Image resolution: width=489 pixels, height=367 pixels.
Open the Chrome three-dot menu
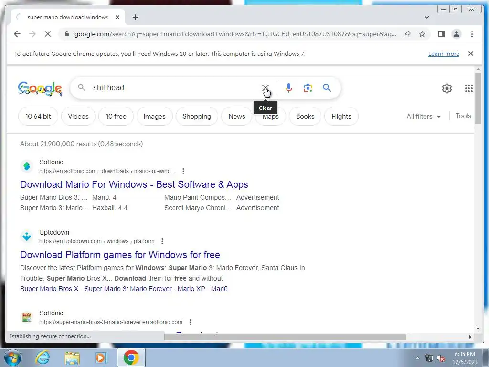click(x=472, y=34)
